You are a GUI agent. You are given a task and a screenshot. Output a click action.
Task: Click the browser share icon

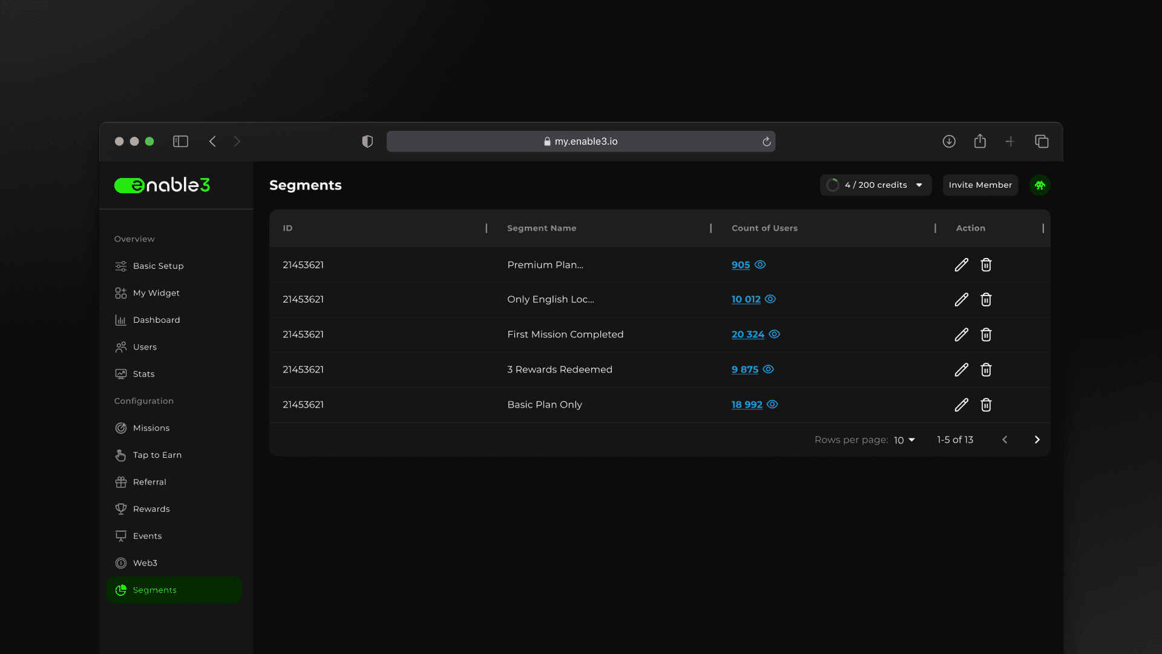point(980,141)
